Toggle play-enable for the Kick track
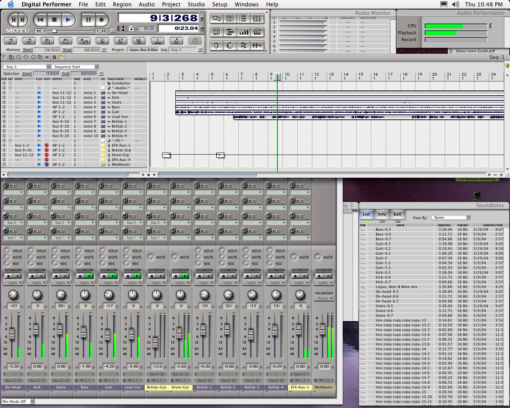The image size is (510, 408). (x=39, y=98)
